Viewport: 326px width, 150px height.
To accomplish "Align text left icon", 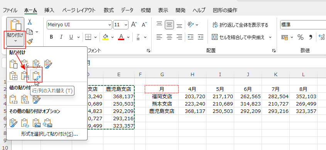I will [x=159, y=37].
